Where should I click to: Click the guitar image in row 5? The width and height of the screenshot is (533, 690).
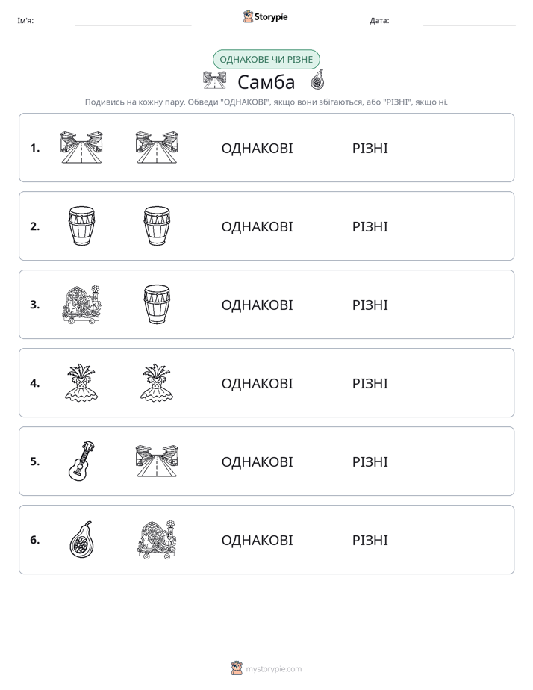[x=82, y=461]
